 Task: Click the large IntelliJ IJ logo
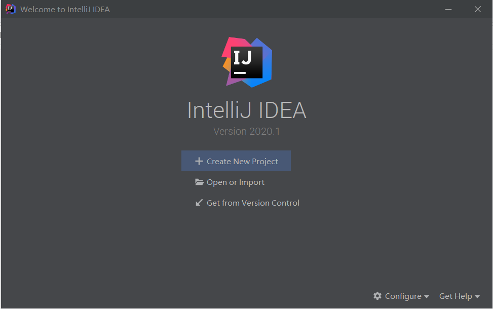[x=247, y=62]
